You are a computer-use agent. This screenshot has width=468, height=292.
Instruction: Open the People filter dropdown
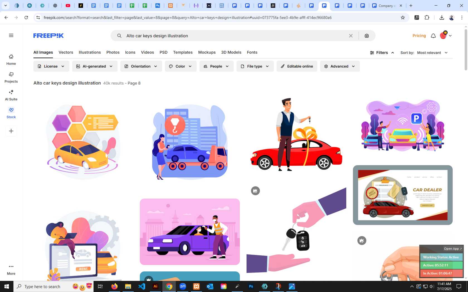click(x=216, y=66)
